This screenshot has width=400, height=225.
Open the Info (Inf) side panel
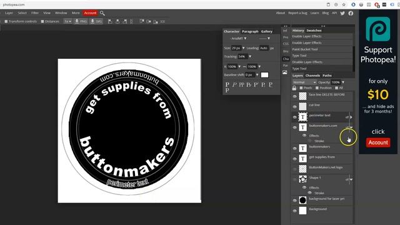click(285, 31)
